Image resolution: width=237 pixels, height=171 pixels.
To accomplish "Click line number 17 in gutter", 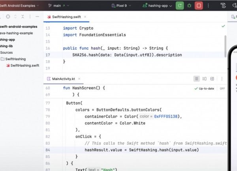I will [48, 55].
